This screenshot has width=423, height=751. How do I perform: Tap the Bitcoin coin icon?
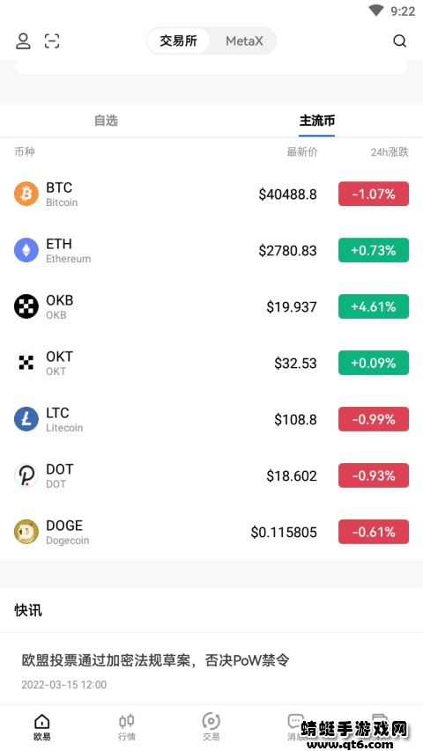coord(26,194)
